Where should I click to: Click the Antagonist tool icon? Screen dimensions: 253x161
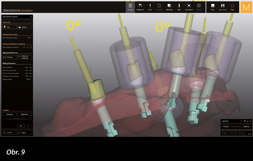(140, 7)
